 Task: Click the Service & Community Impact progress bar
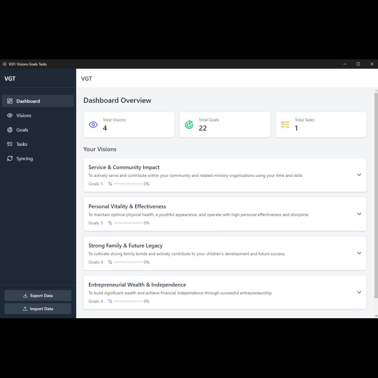click(x=128, y=184)
